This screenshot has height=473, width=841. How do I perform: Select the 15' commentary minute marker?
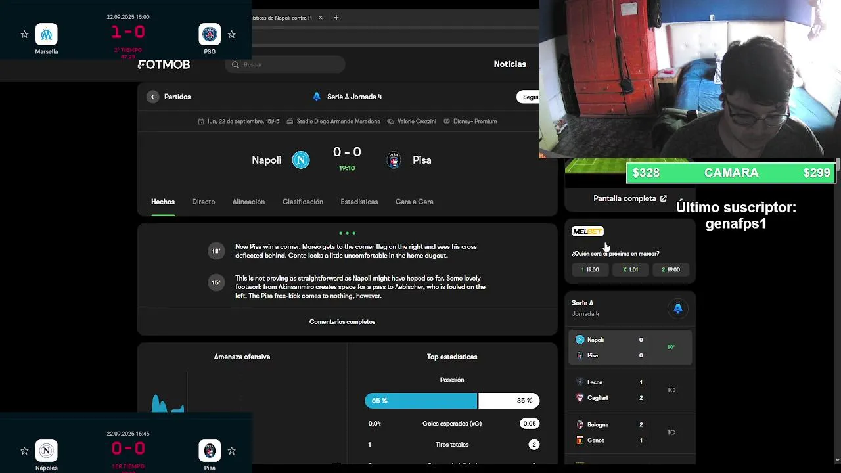tap(216, 282)
